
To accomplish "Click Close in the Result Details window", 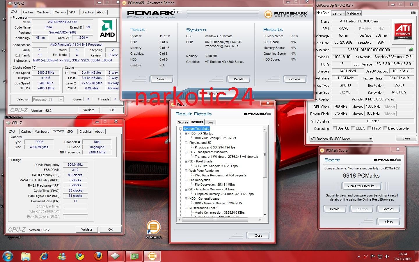I will pyautogui.click(x=258, y=236).
